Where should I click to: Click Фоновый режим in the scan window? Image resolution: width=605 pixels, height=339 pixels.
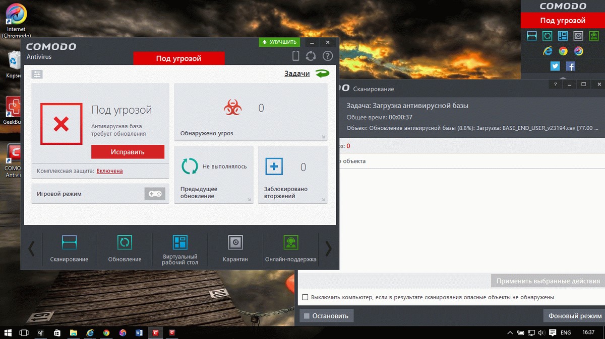pos(574,316)
